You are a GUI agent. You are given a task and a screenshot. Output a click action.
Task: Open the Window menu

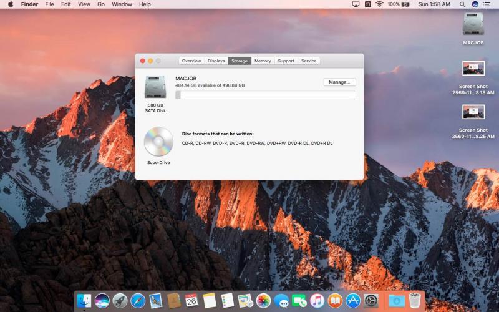pyautogui.click(x=122, y=4)
